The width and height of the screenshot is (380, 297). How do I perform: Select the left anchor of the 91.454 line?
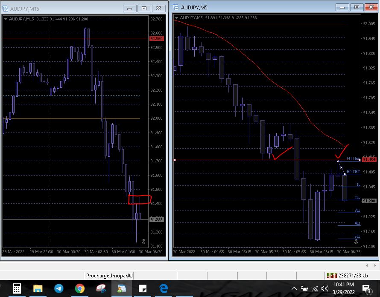point(175,160)
